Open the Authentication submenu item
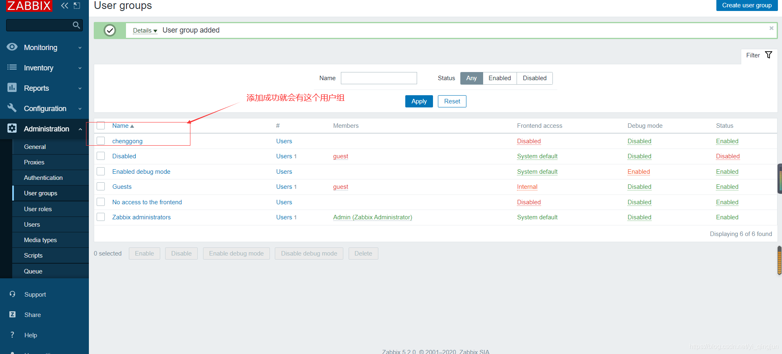 [51, 178]
